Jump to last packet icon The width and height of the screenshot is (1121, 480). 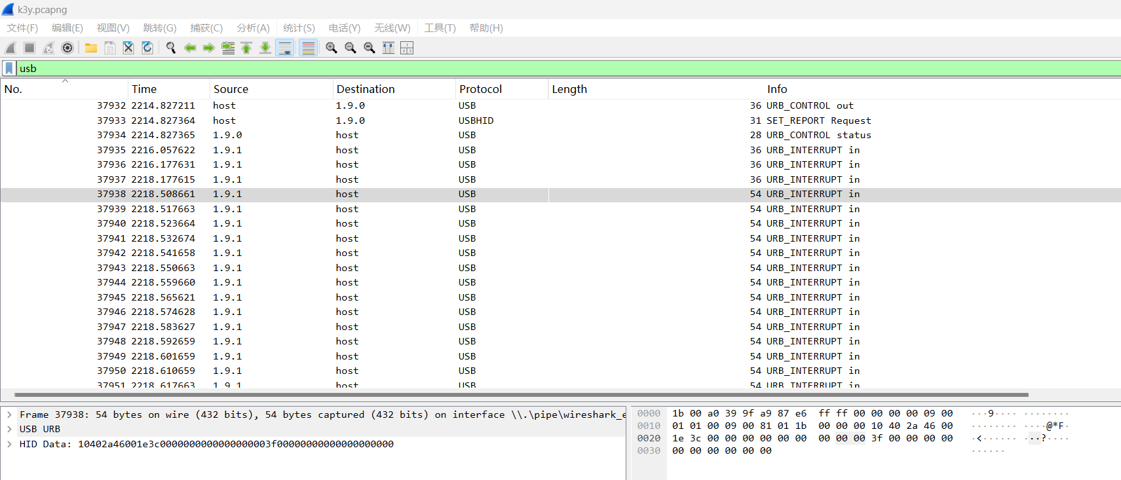coord(265,48)
